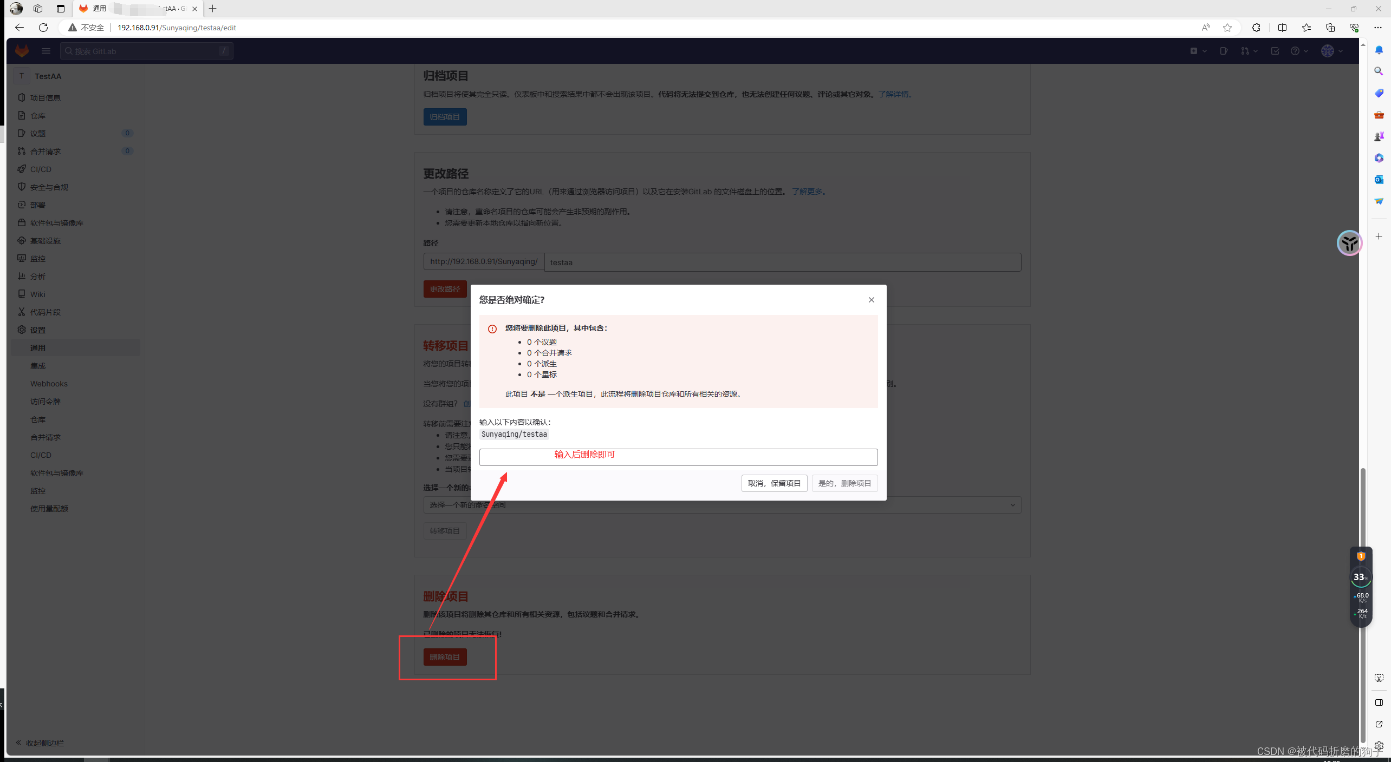Viewport: 1391px width, 762px height.
Task: Click the Edge sidebar add plus icon
Action: pos(1379,236)
